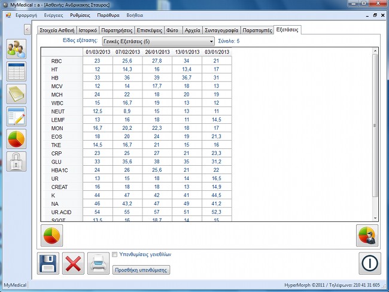Open the chart button below the table

click(52, 235)
